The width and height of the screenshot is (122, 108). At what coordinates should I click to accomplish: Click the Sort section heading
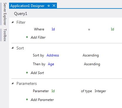pos(20,48)
